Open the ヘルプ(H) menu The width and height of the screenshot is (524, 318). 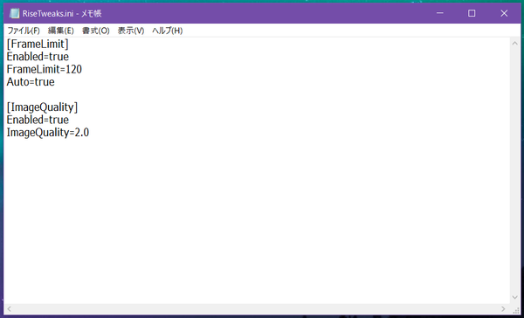[167, 31]
